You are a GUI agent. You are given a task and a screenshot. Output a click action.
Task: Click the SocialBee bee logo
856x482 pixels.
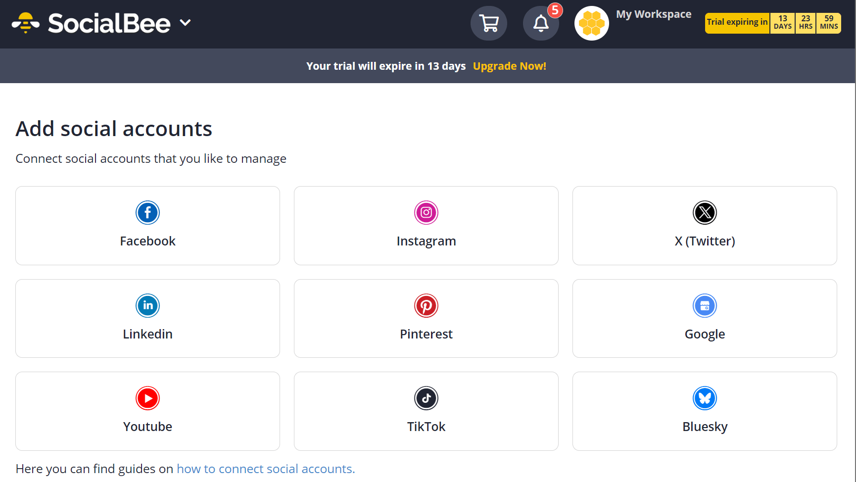coord(26,23)
